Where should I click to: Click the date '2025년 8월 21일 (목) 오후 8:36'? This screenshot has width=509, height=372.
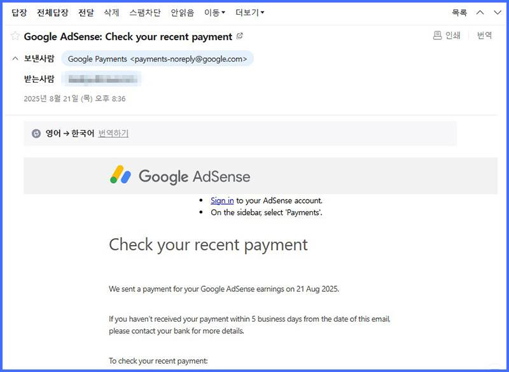(74, 99)
